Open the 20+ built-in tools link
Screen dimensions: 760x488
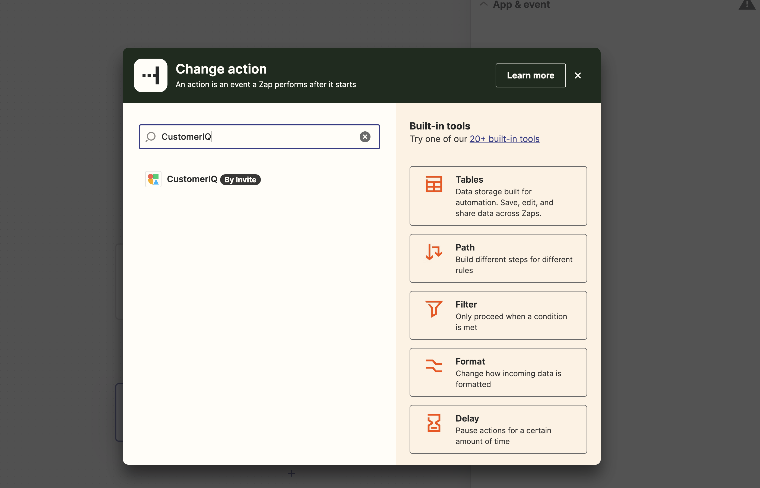[x=504, y=139]
